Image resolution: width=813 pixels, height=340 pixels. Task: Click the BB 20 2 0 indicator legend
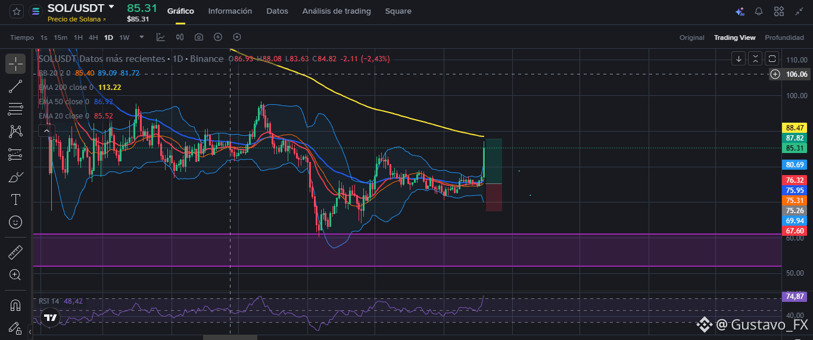point(54,73)
